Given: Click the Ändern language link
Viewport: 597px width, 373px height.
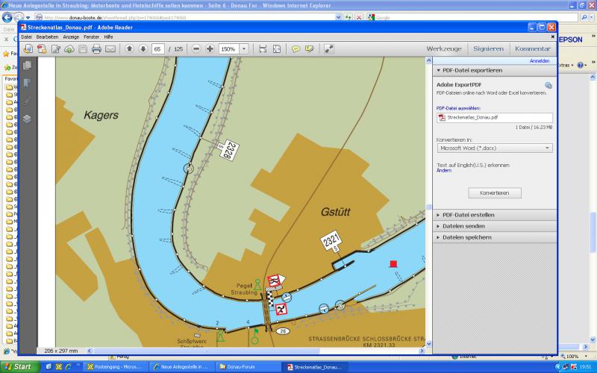Looking at the screenshot, I should tap(444, 170).
